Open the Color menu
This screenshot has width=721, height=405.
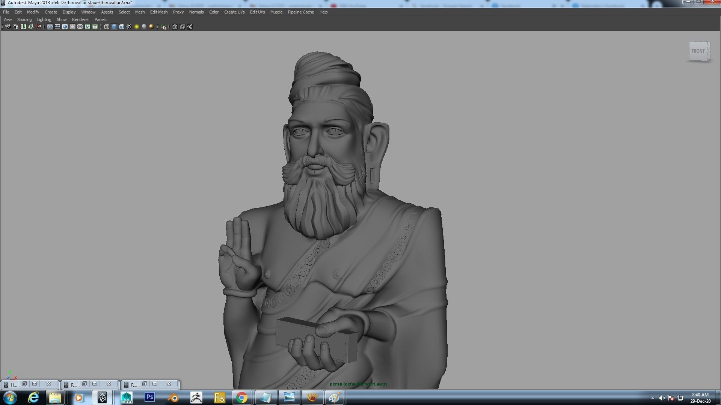214,12
